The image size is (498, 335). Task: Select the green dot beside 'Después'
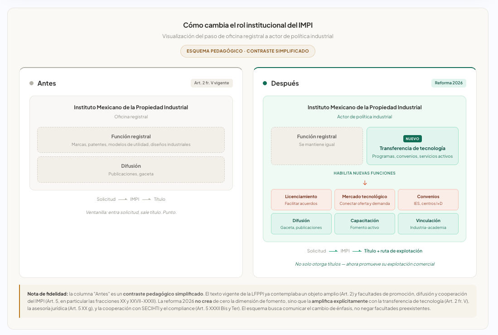(265, 83)
